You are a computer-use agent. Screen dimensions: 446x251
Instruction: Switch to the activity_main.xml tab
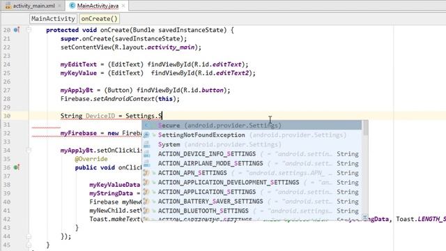point(33,6)
